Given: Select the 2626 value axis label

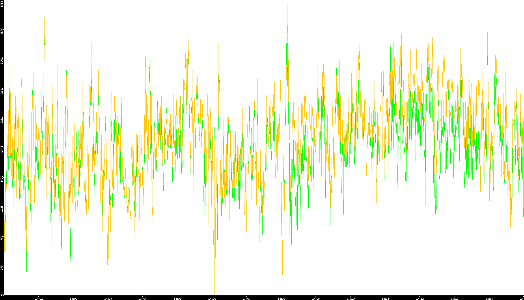Looking at the screenshot, I should (2, 90).
